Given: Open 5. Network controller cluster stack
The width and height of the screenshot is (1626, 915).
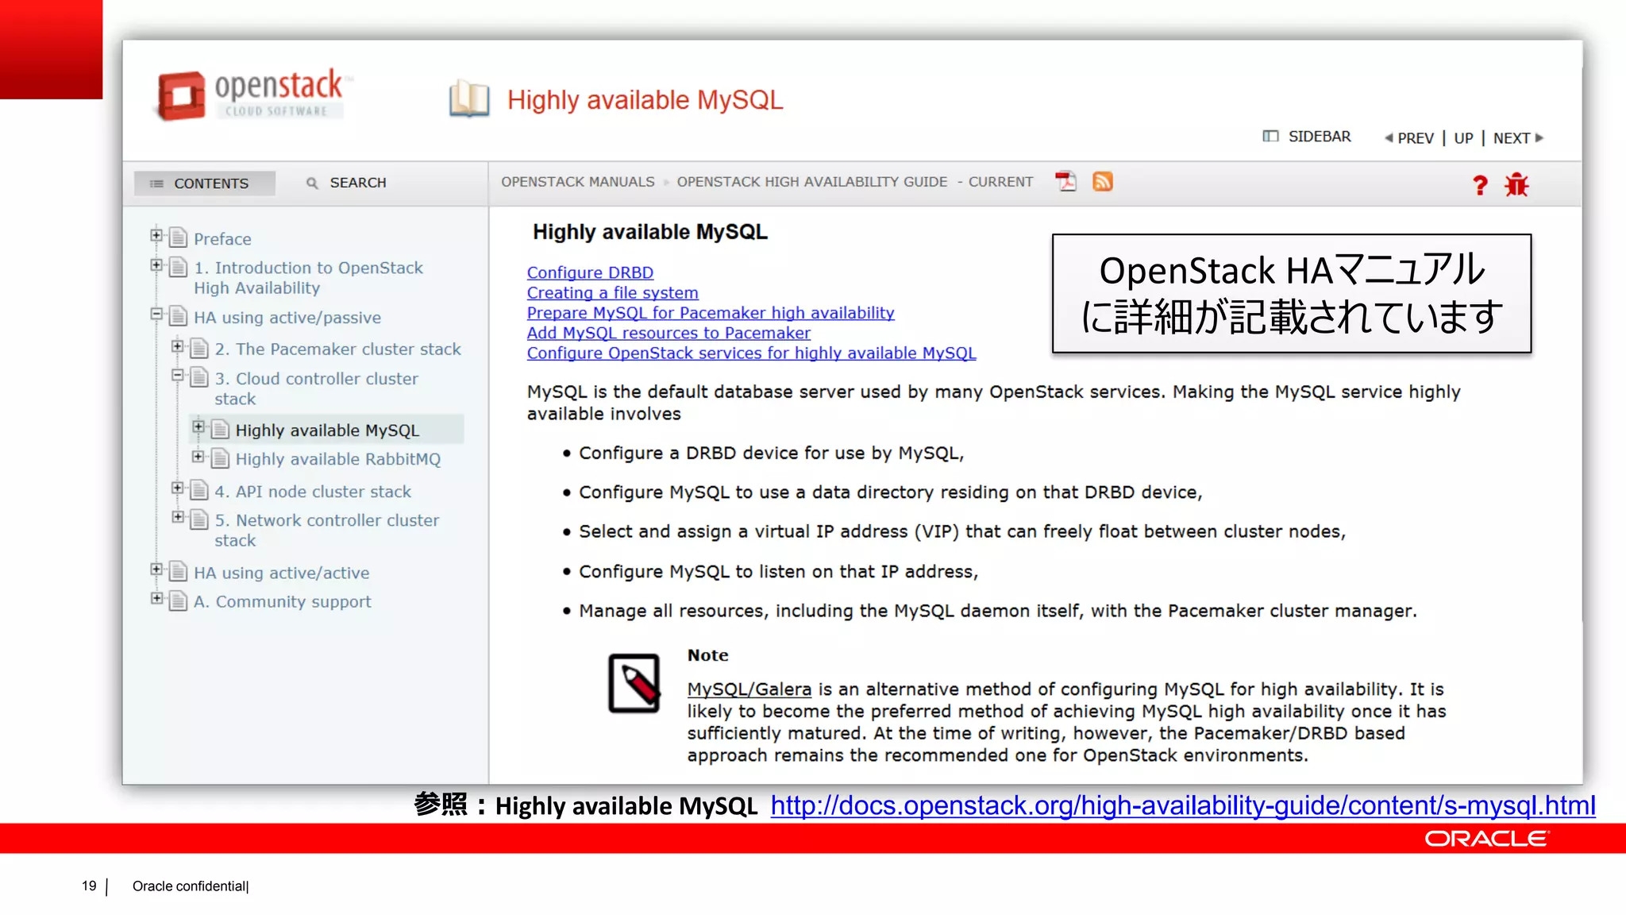Looking at the screenshot, I should [326, 531].
